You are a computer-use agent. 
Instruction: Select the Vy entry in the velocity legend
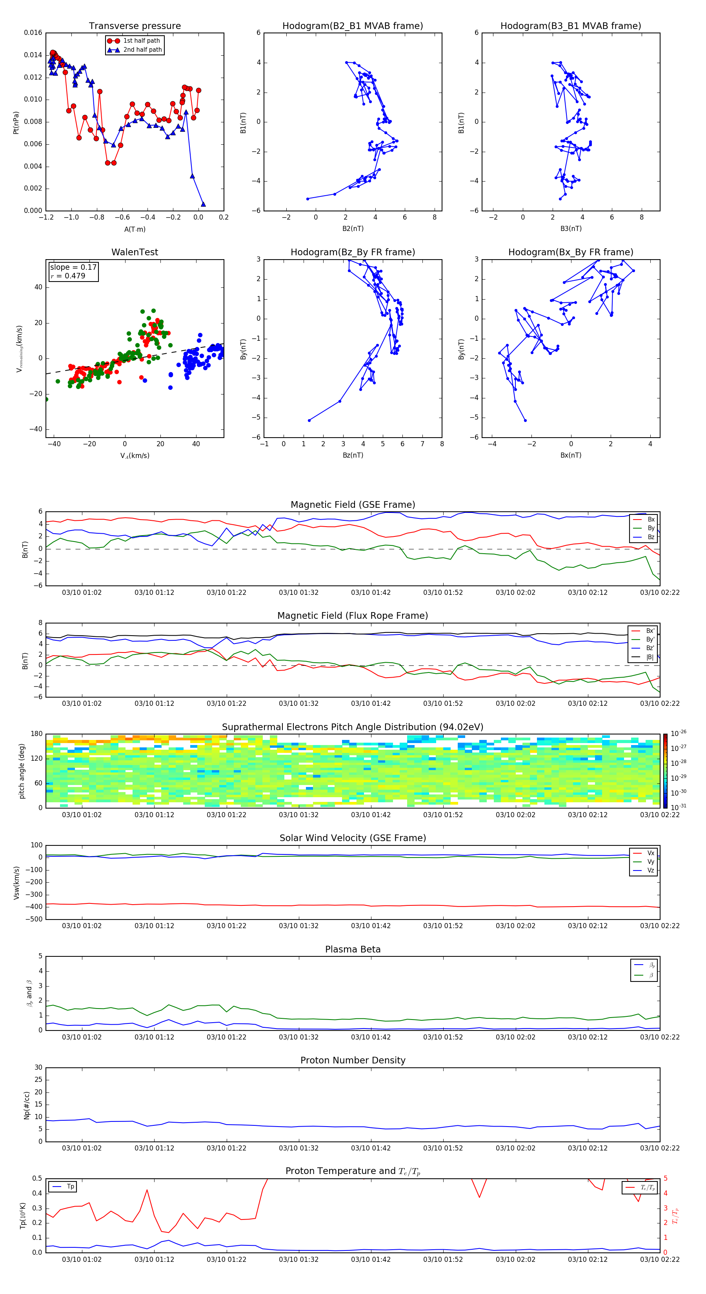(x=644, y=861)
